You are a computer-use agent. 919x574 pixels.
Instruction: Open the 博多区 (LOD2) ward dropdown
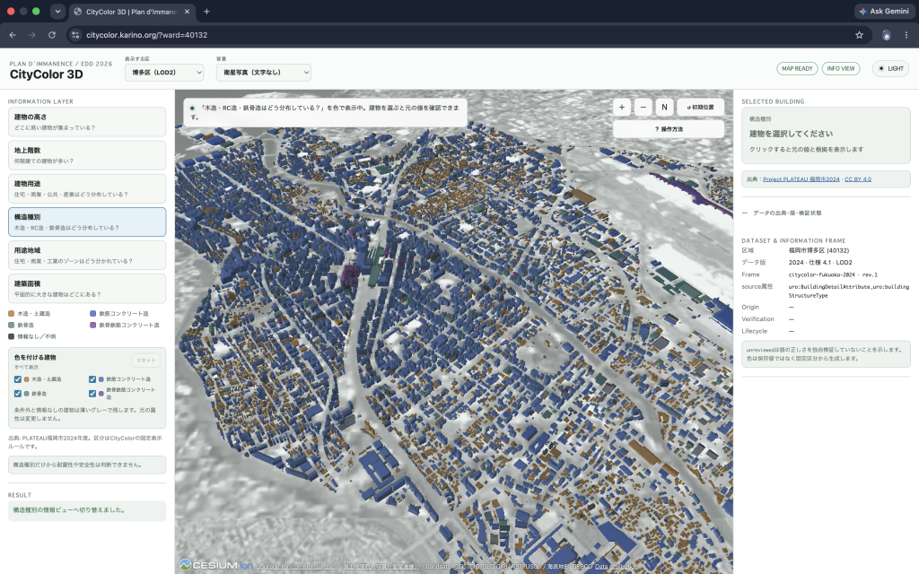(164, 72)
